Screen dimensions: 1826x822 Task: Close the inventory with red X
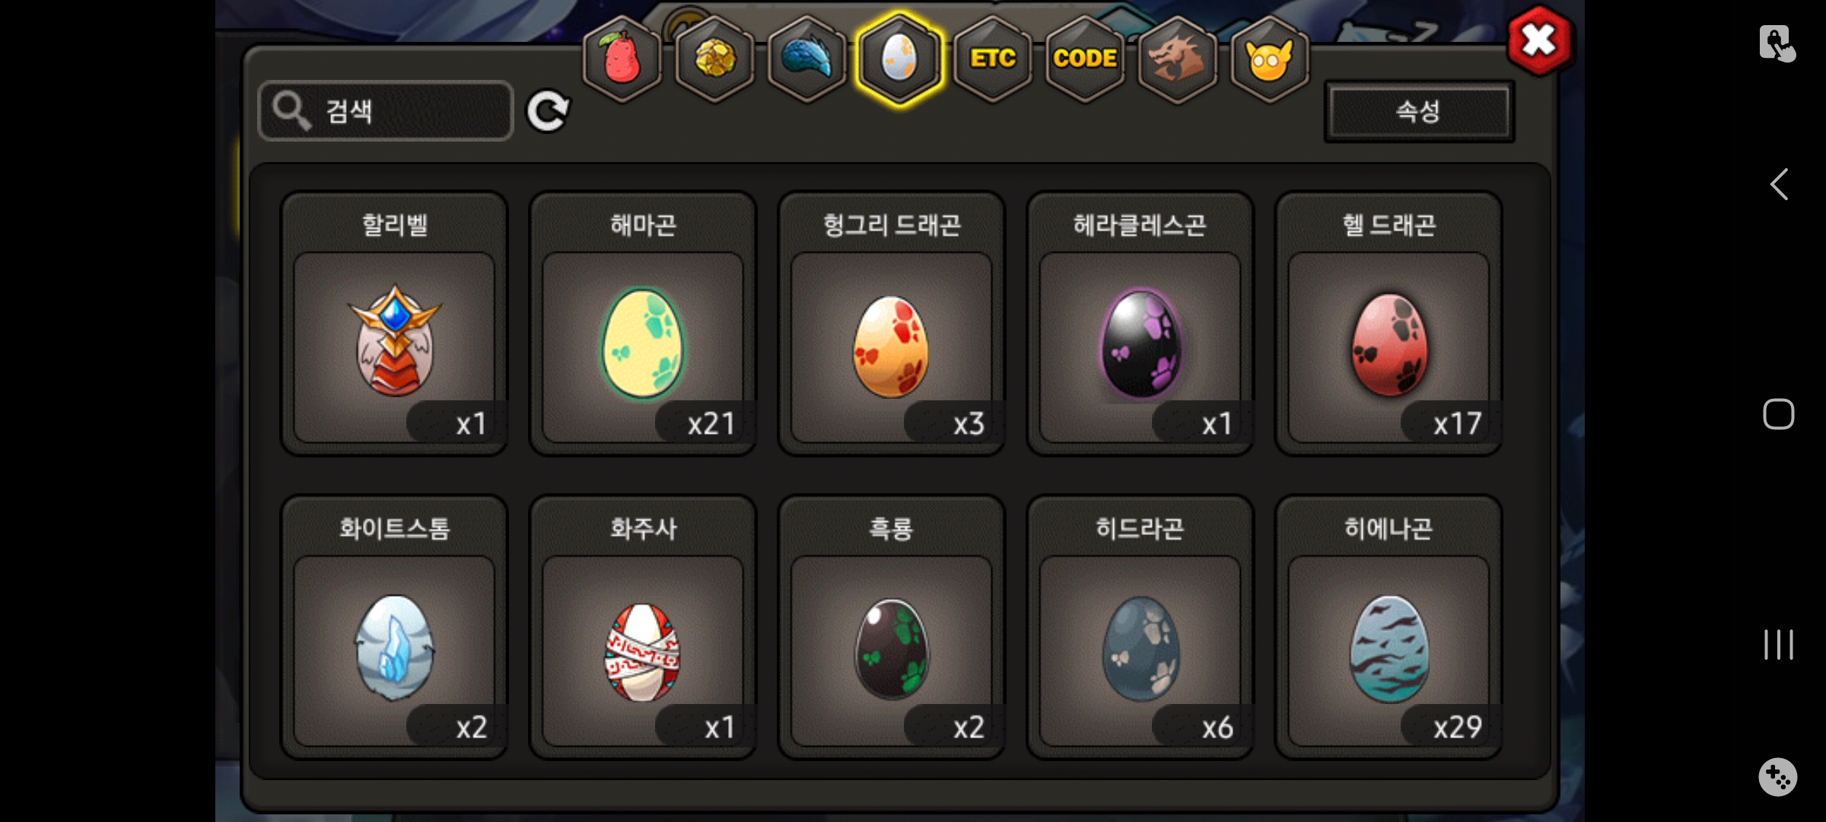click(x=1539, y=40)
